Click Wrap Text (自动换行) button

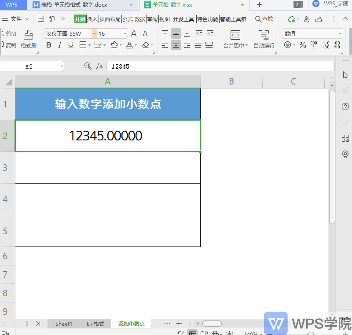(x=264, y=40)
